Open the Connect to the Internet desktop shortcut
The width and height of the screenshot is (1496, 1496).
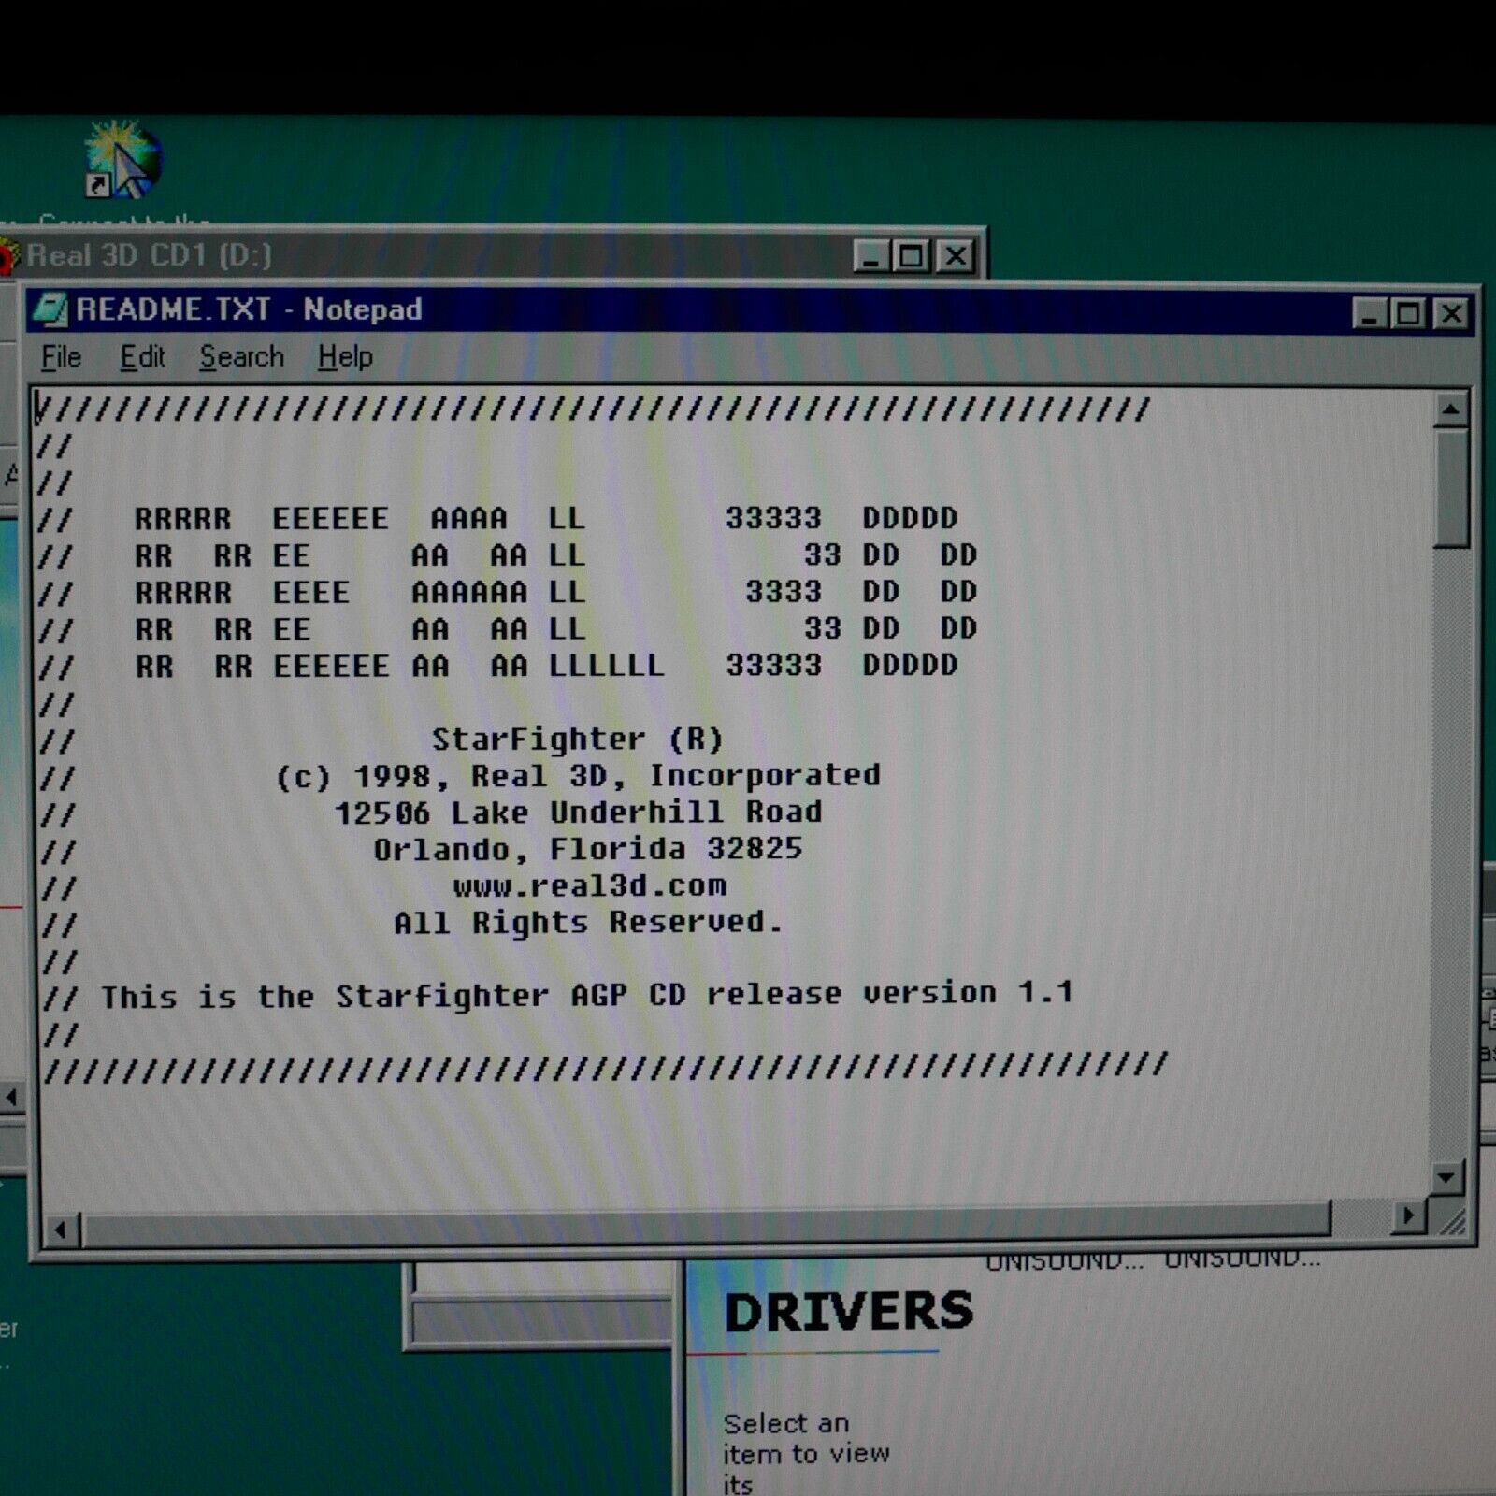coord(122,161)
